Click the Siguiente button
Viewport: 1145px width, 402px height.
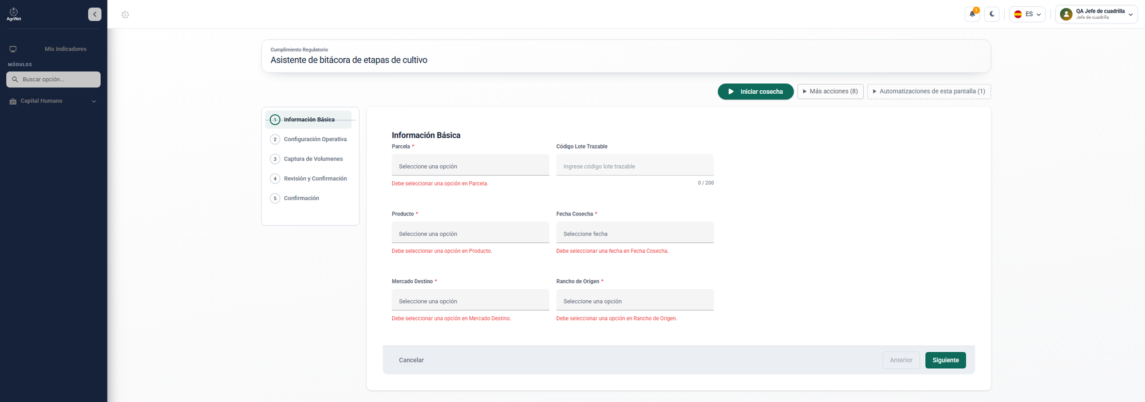click(945, 360)
